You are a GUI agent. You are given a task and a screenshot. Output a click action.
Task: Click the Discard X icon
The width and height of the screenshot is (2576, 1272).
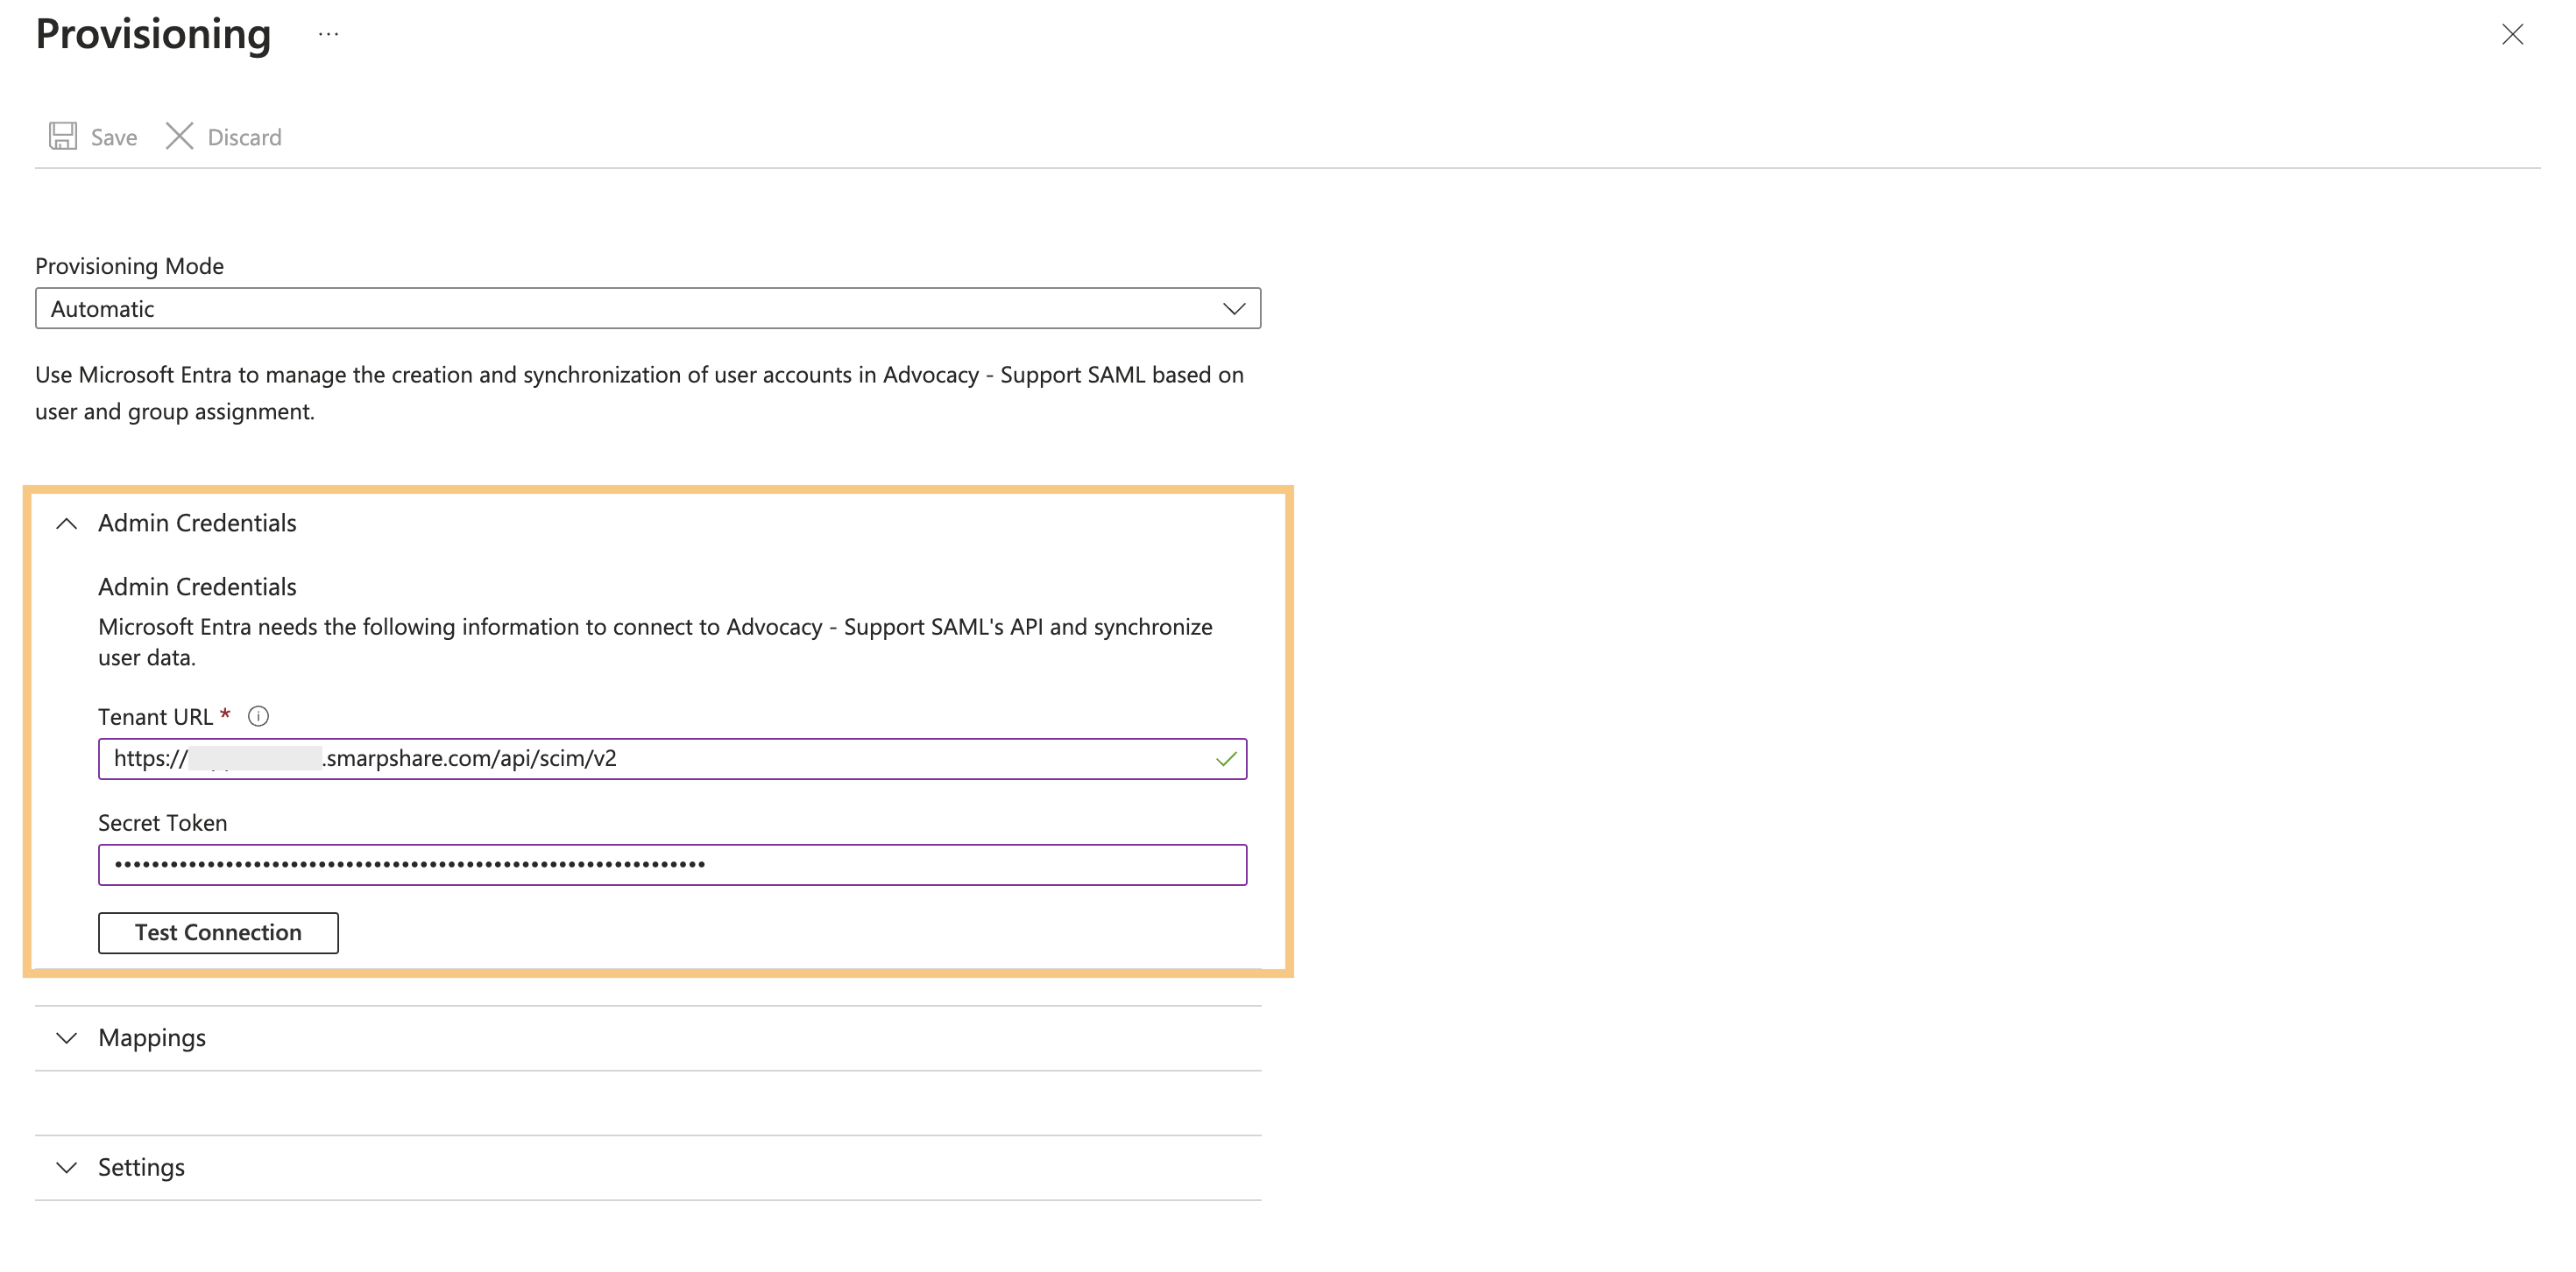click(x=179, y=136)
